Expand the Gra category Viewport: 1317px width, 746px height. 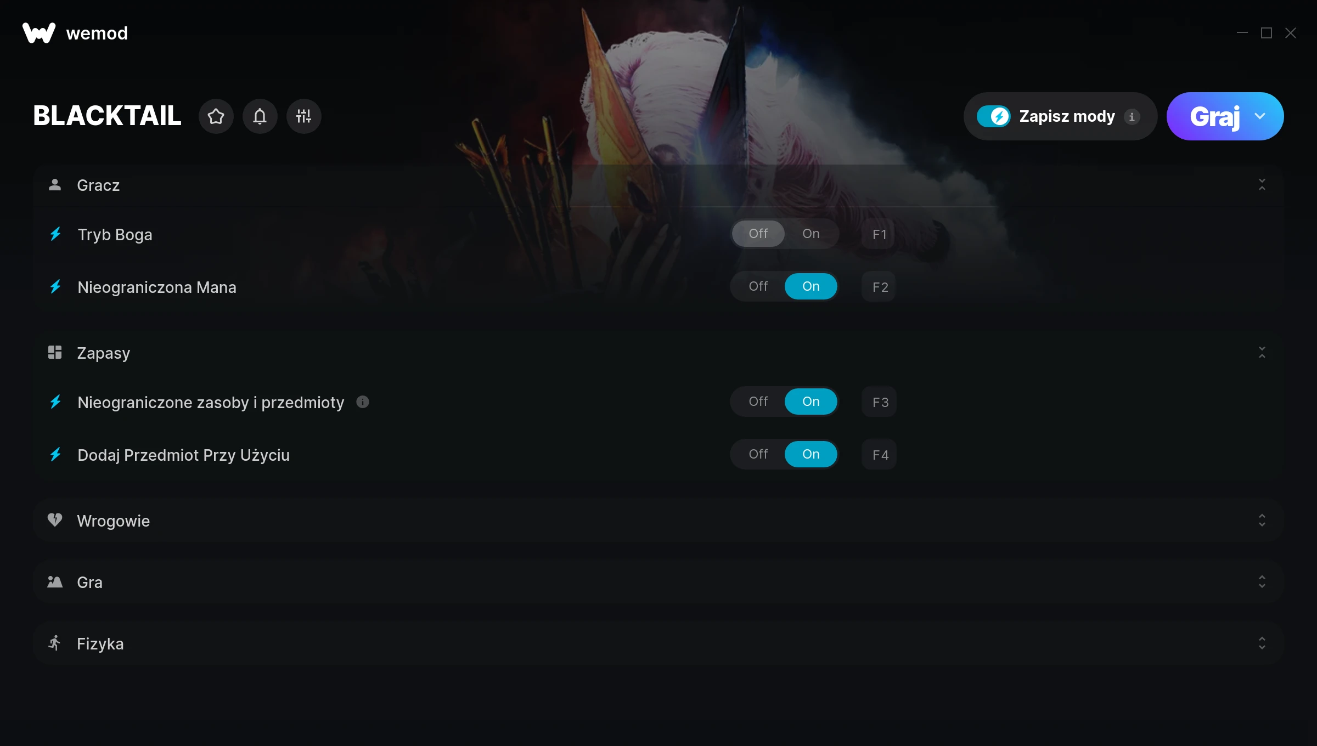tap(1262, 582)
